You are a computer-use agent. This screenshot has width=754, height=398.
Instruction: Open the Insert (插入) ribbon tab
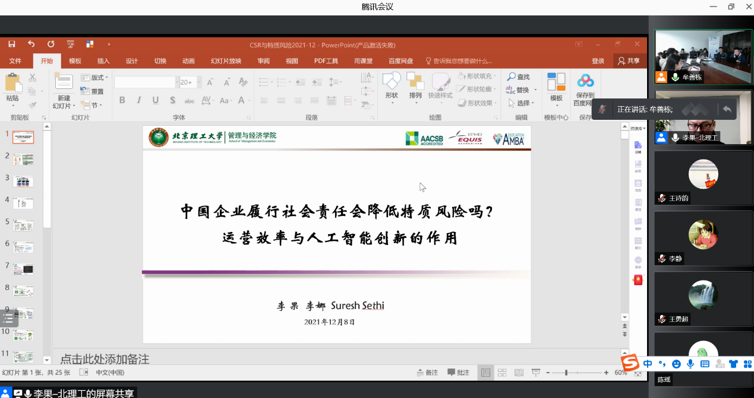[x=103, y=61]
